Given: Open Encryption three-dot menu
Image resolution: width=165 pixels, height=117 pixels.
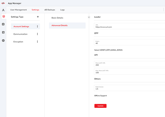Looking at the screenshot, I should [37, 42].
